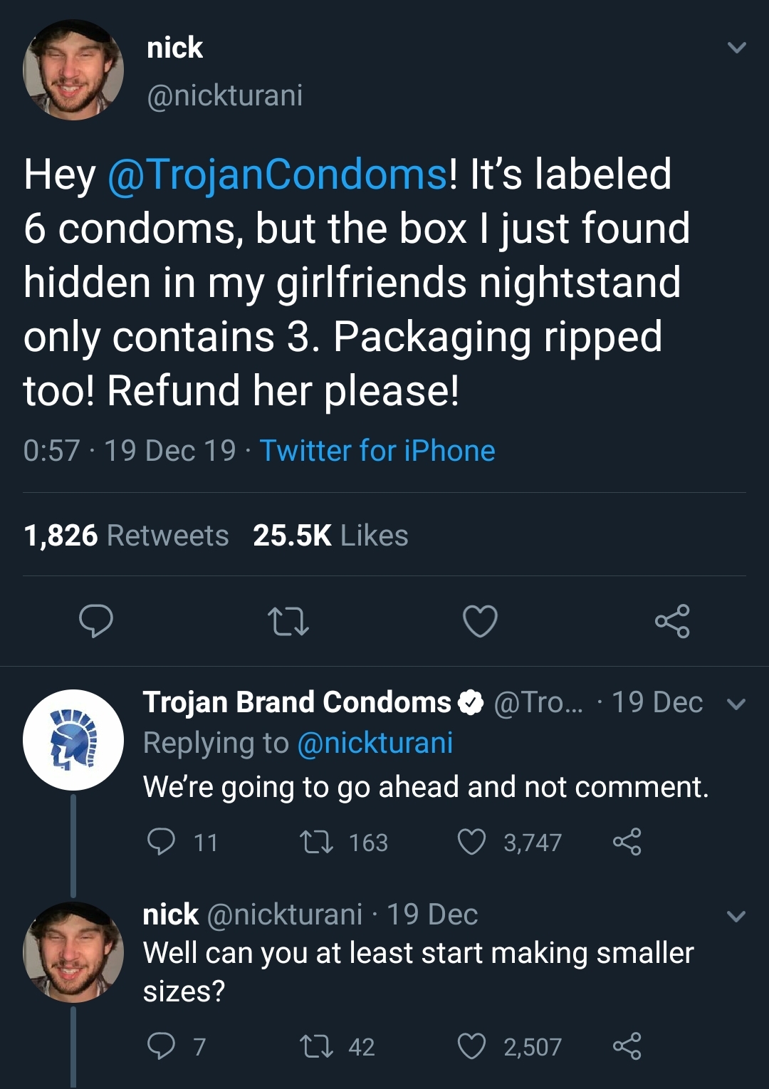Tap the 'Twitter for iPhone' link

click(x=377, y=451)
